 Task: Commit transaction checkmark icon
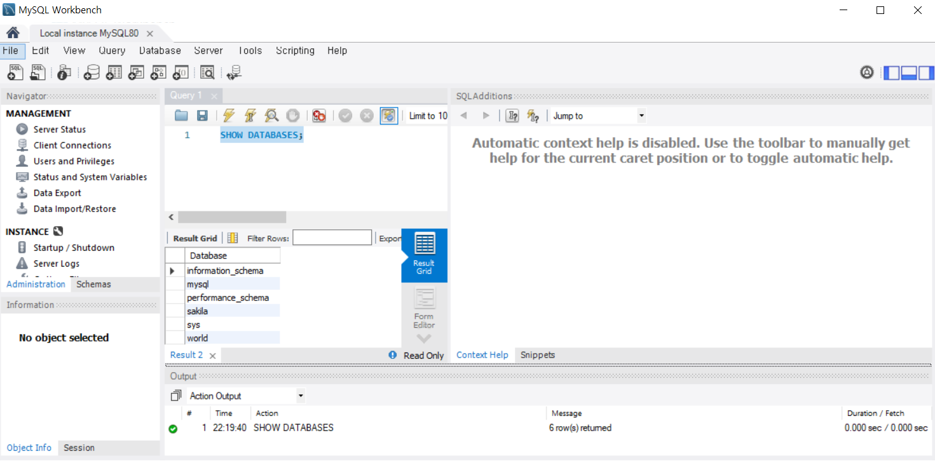coord(345,116)
